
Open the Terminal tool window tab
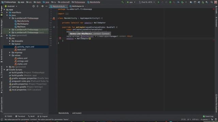(20, 116)
